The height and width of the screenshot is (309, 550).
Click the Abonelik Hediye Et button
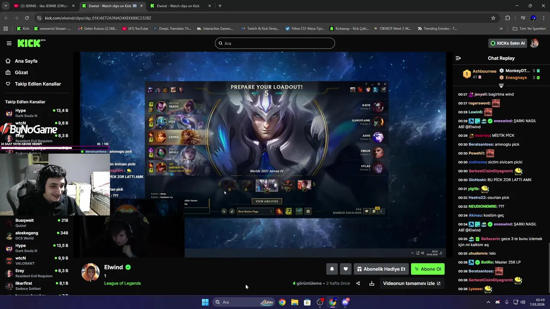coord(381,269)
